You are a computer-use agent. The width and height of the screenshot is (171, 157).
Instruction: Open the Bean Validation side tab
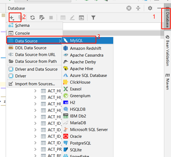[x=167, y=51]
